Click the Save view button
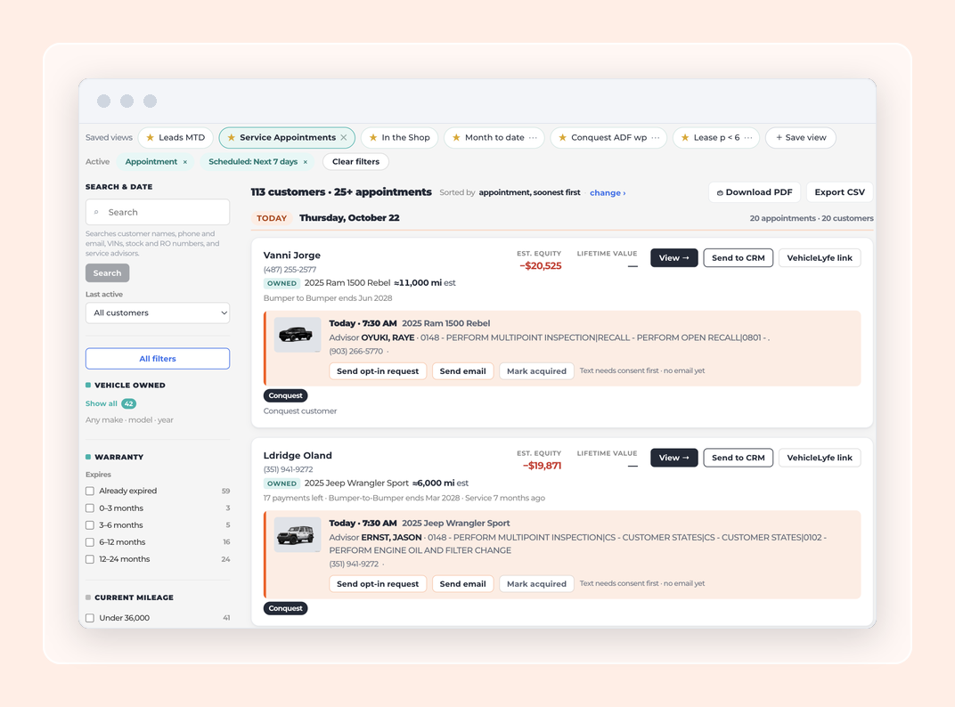The height and width of the screenshot is (707, 955). tap(801, 138)
